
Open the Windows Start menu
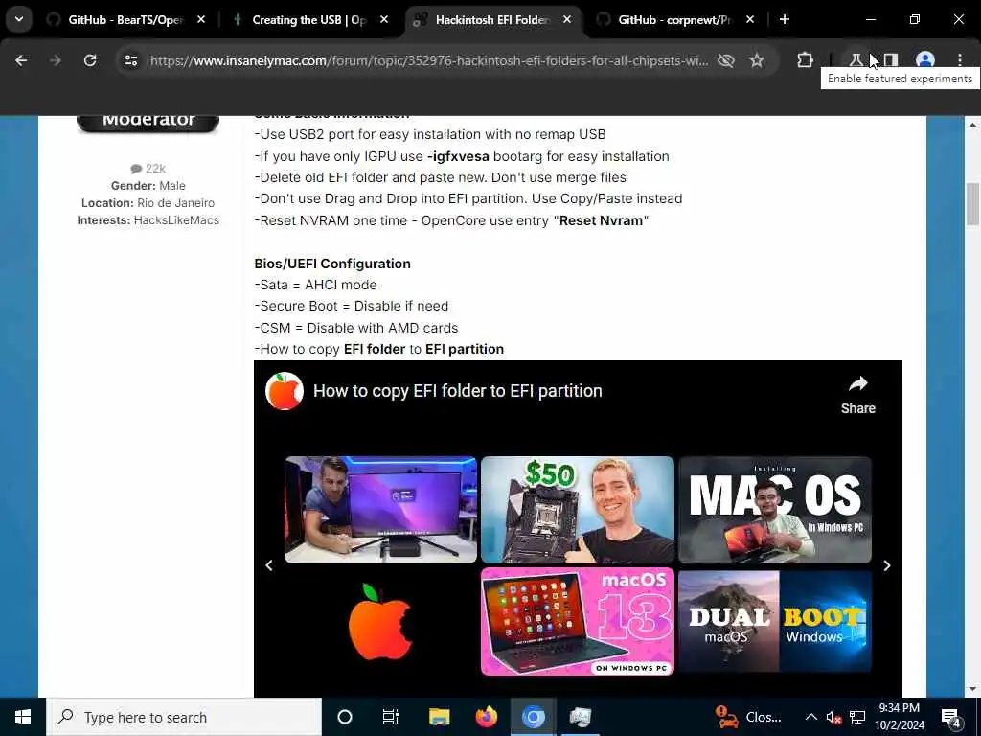[x=23, y=717]
